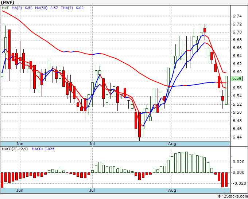Click price axis label 6.68
248x199 pixels.
pos(237,40)
